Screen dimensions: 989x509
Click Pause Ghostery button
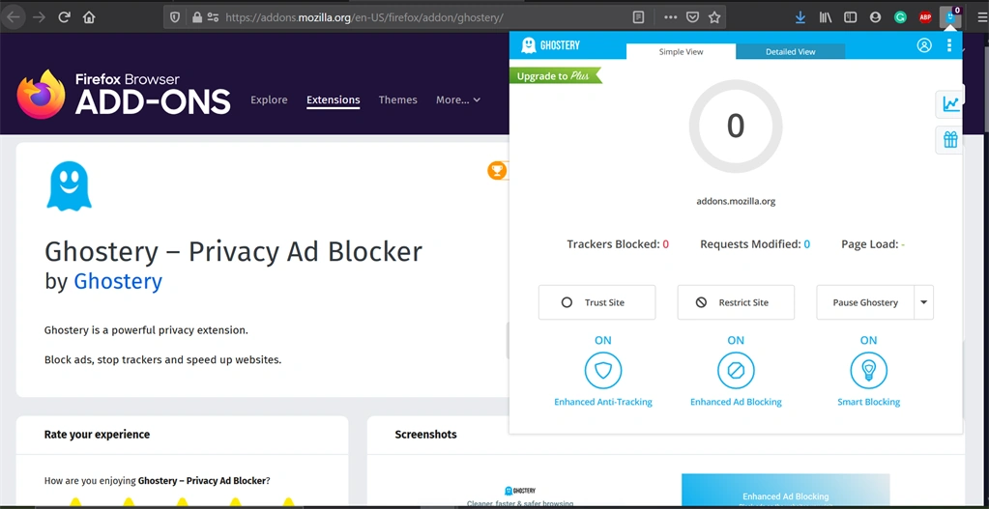[x=865, y=302]
